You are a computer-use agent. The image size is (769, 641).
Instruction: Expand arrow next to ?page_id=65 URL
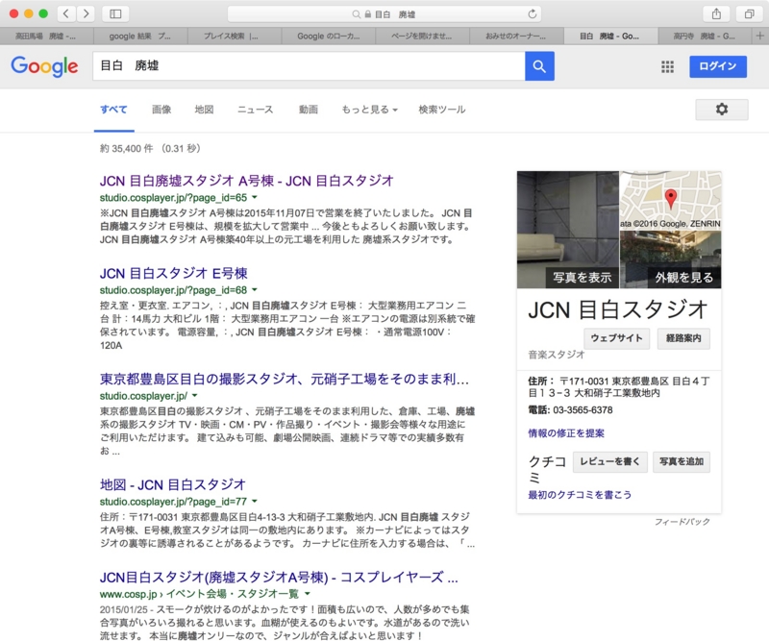click(255, 197)
